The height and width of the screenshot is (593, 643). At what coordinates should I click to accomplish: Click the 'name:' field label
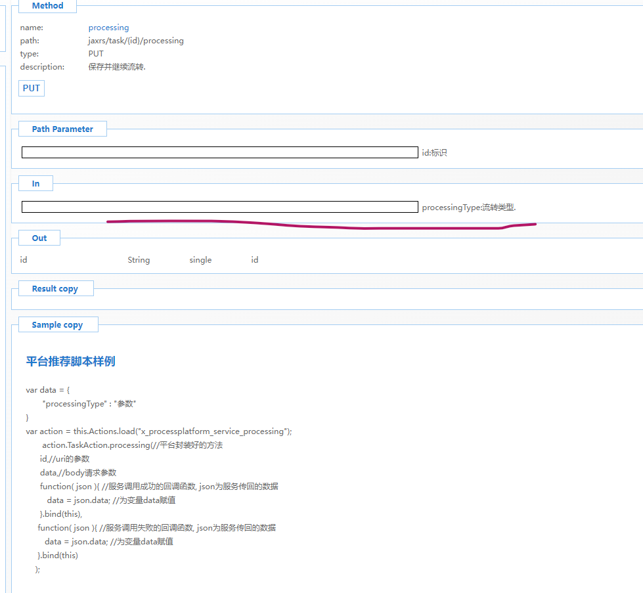tap(32, 28)
